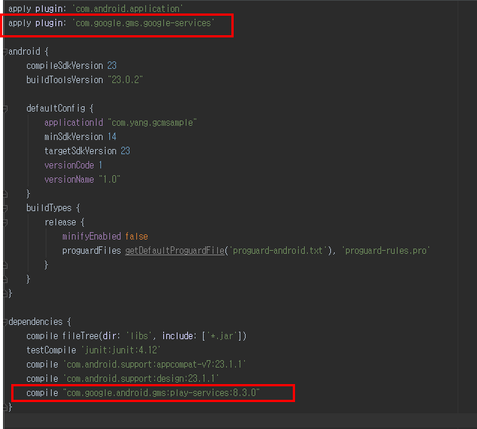
Task: Click compileSdkVersion 23 line
Action: (71, 66)
